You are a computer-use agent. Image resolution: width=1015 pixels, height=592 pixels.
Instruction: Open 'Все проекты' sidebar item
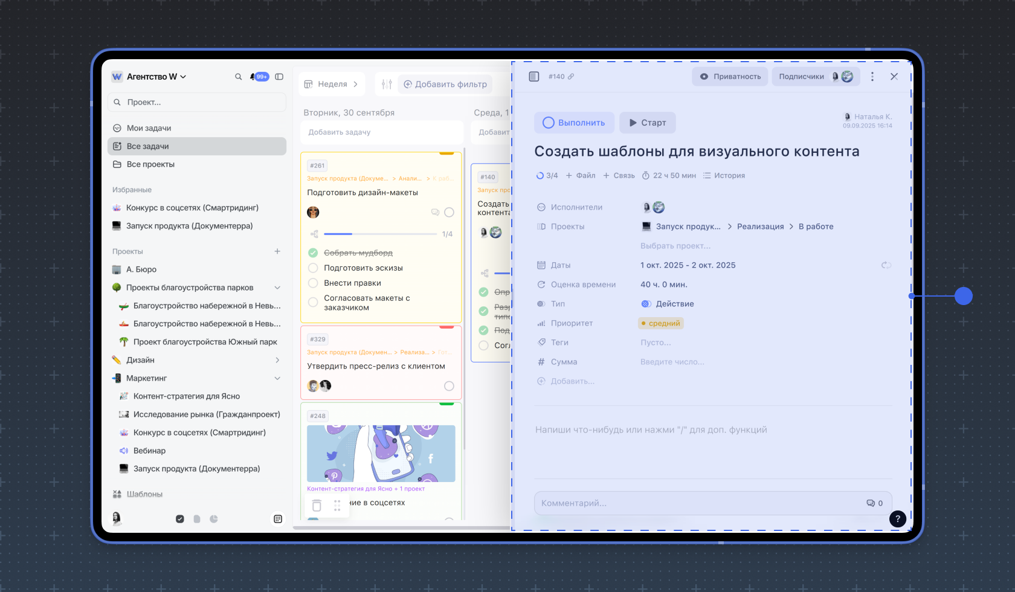click(x=150, y=164)
